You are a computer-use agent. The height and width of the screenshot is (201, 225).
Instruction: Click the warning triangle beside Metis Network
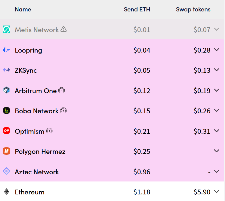[x=63, y=29]
